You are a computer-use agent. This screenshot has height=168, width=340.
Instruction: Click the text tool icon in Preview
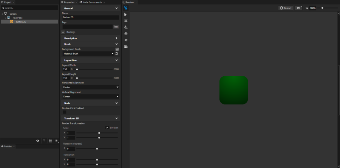tap(126, 27)
